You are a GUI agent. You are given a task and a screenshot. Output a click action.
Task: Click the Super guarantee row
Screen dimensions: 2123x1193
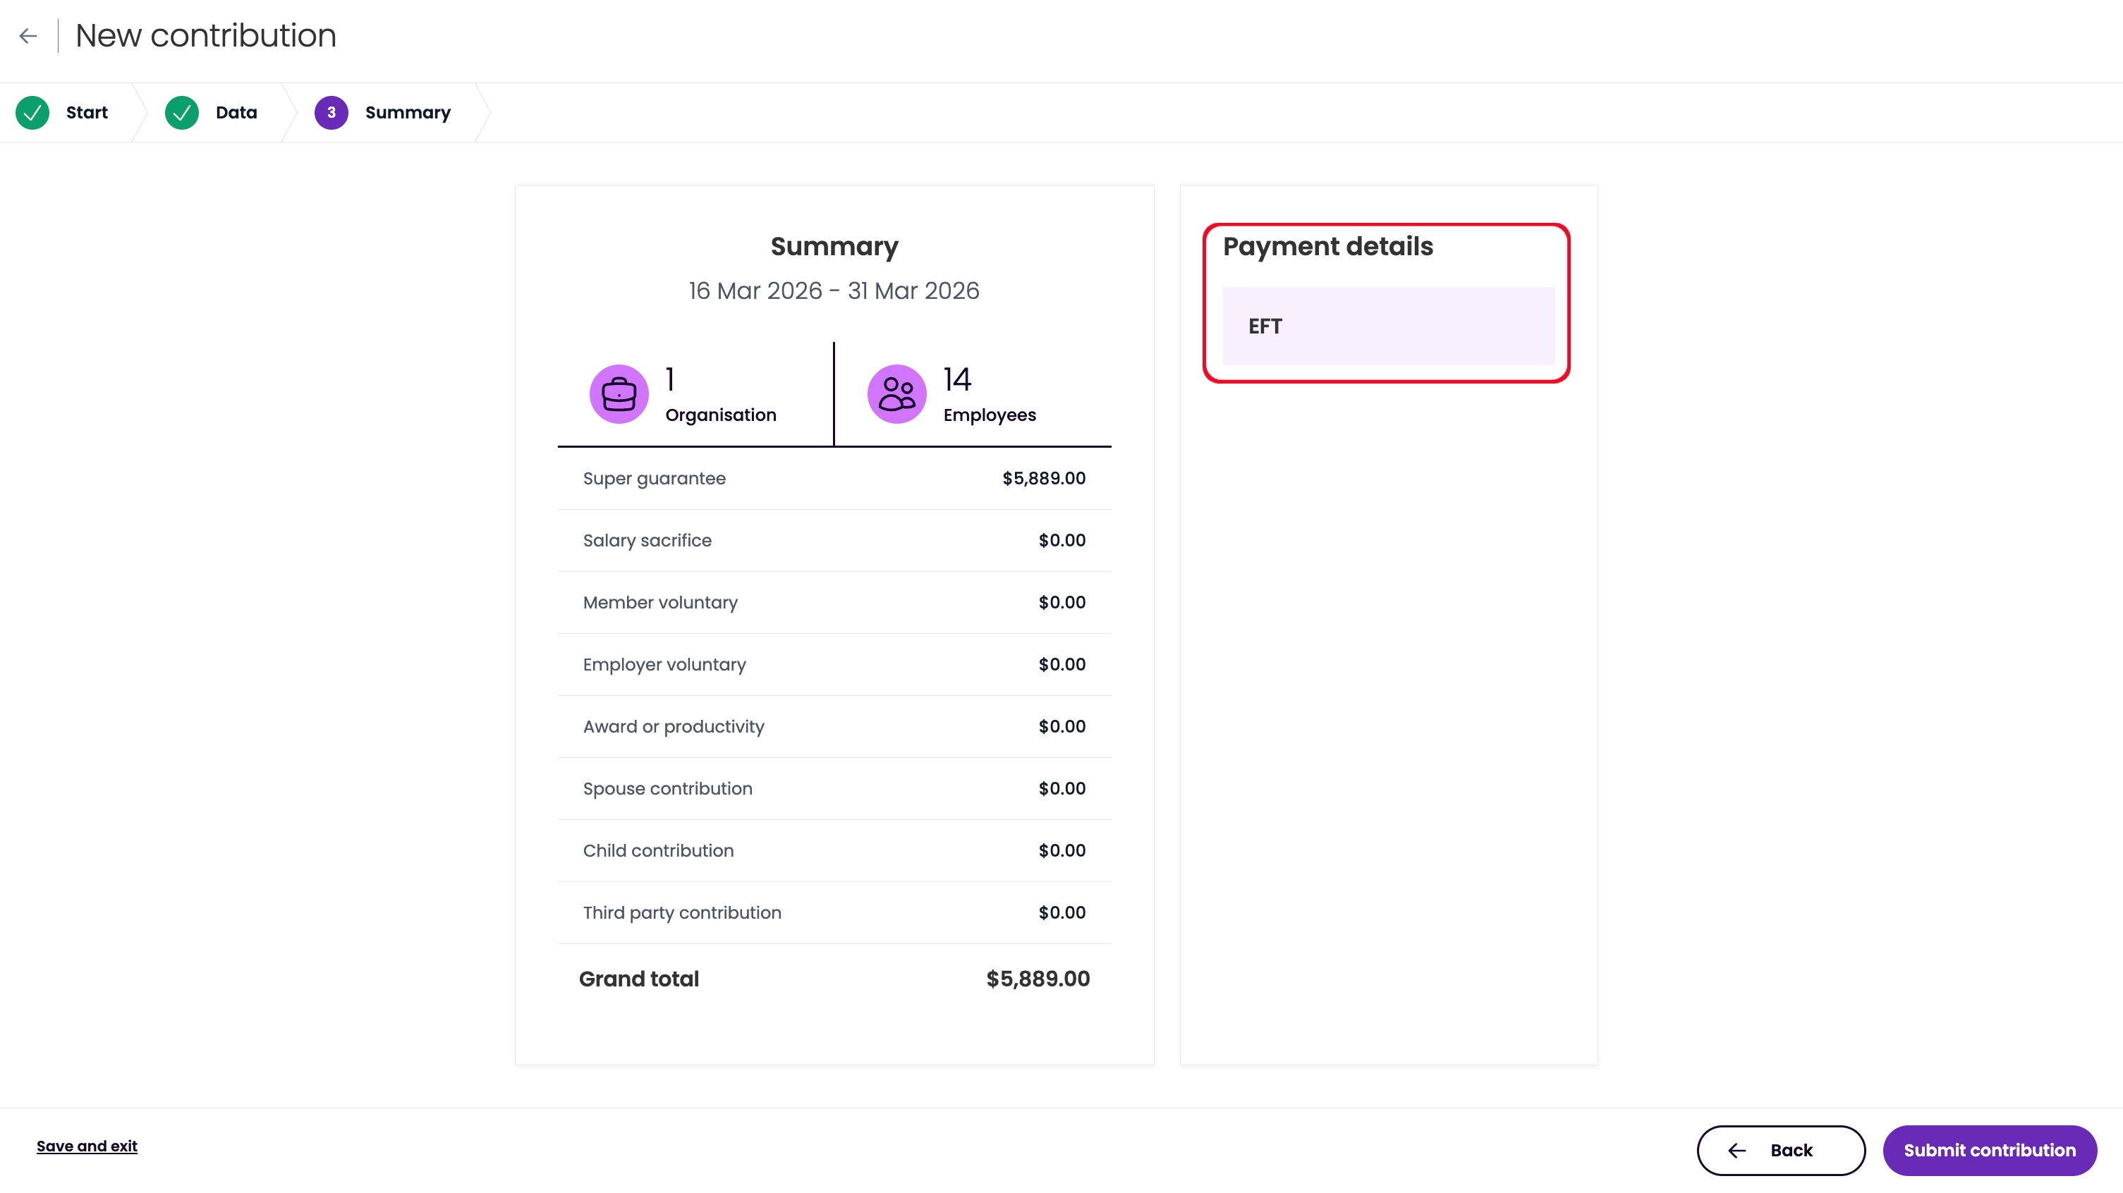coord(834,479)
